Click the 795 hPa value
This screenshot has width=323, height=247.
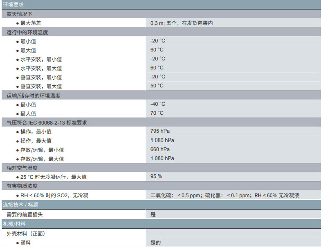(x=160, y=131)
